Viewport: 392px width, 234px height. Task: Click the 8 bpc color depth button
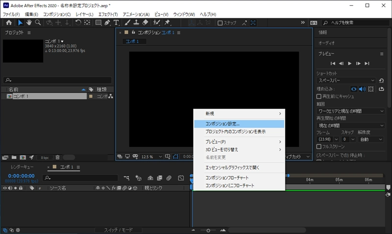click(x=45, y=157)
